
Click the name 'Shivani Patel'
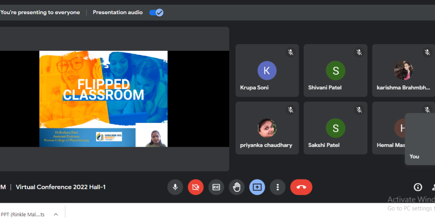pos(325,88)
